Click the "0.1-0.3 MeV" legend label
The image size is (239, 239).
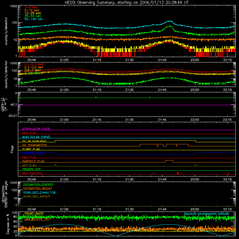34,64
